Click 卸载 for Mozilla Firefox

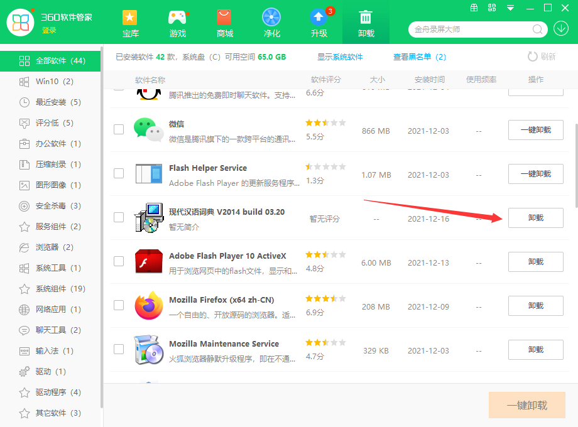(x=536, y=306)
